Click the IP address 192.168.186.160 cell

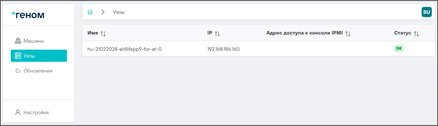click(223, 49)
